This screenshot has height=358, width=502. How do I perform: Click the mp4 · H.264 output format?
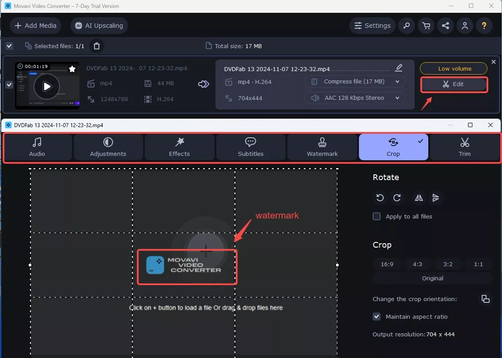254,82
